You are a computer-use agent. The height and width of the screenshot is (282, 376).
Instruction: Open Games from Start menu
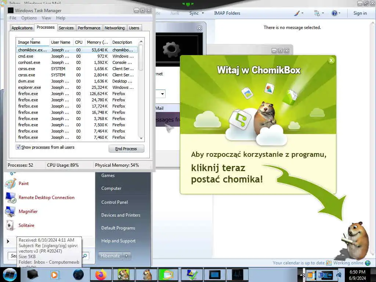[108, 175]
